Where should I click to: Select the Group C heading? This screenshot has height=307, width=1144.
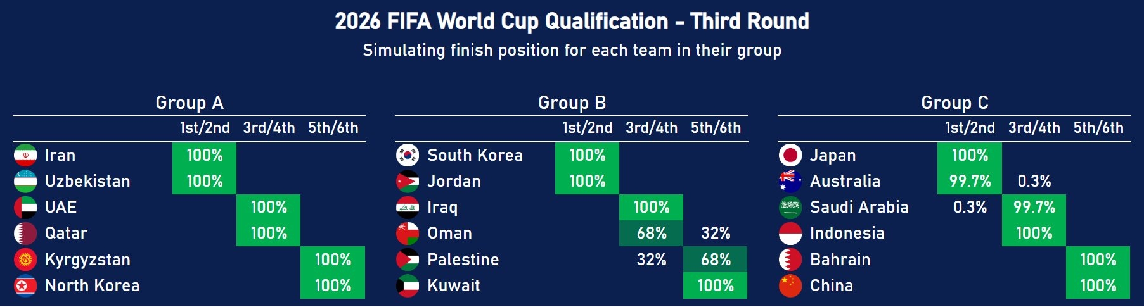point(954,103)
